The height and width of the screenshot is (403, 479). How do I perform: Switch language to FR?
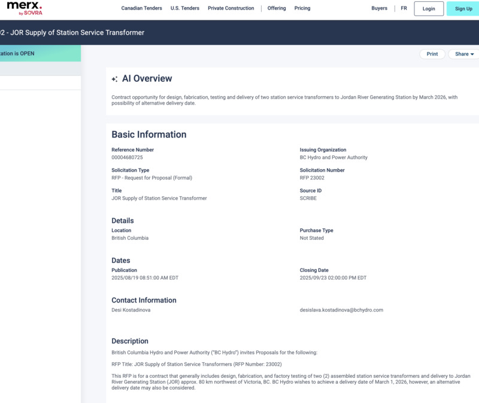404,8
